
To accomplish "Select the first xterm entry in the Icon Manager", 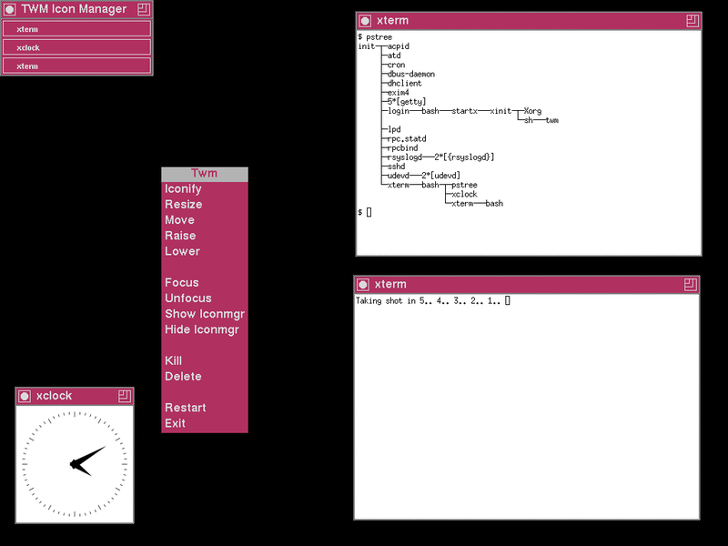I will [76, 28].
